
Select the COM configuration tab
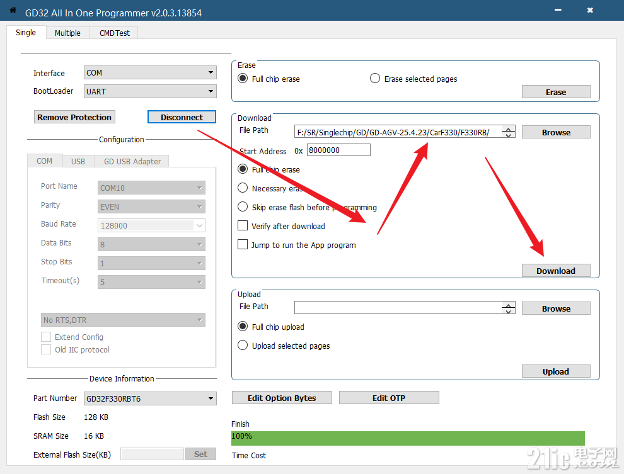pyautogui.click(x=45, y=161)
